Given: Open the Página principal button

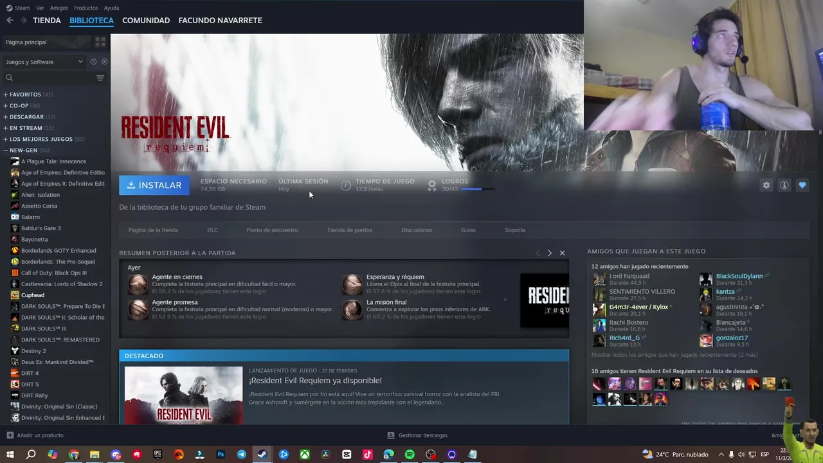Looking at the screenshot, I should click(x=48, y=42).
